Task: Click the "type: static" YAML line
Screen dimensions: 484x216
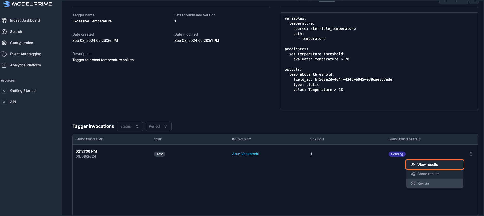Action: tap(306, 85)
